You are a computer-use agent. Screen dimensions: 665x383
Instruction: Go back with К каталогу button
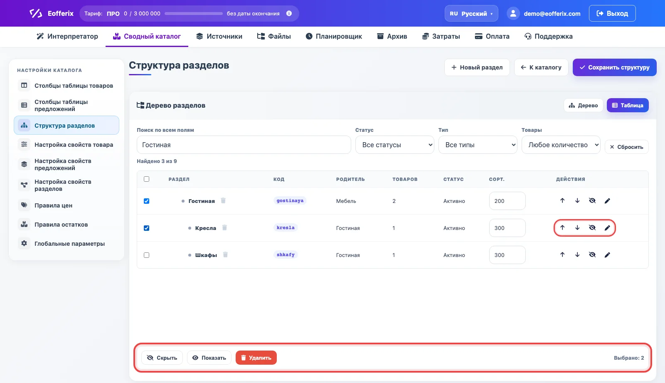[x=541, y=67]
